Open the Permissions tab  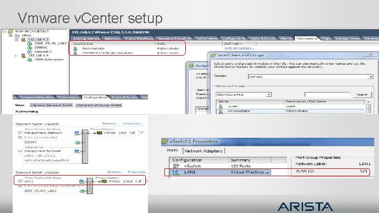(307, 38)
